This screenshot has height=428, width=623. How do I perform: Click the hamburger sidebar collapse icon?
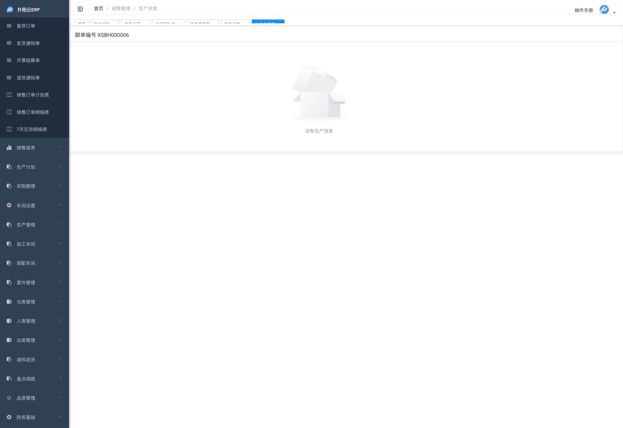(80, 9)
